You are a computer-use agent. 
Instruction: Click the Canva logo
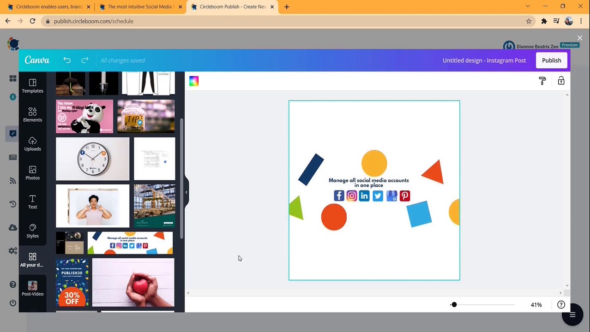point(37,60)
